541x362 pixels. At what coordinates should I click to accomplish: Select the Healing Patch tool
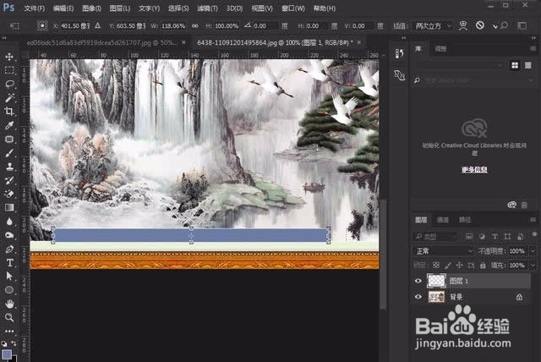tap(9, 139)
